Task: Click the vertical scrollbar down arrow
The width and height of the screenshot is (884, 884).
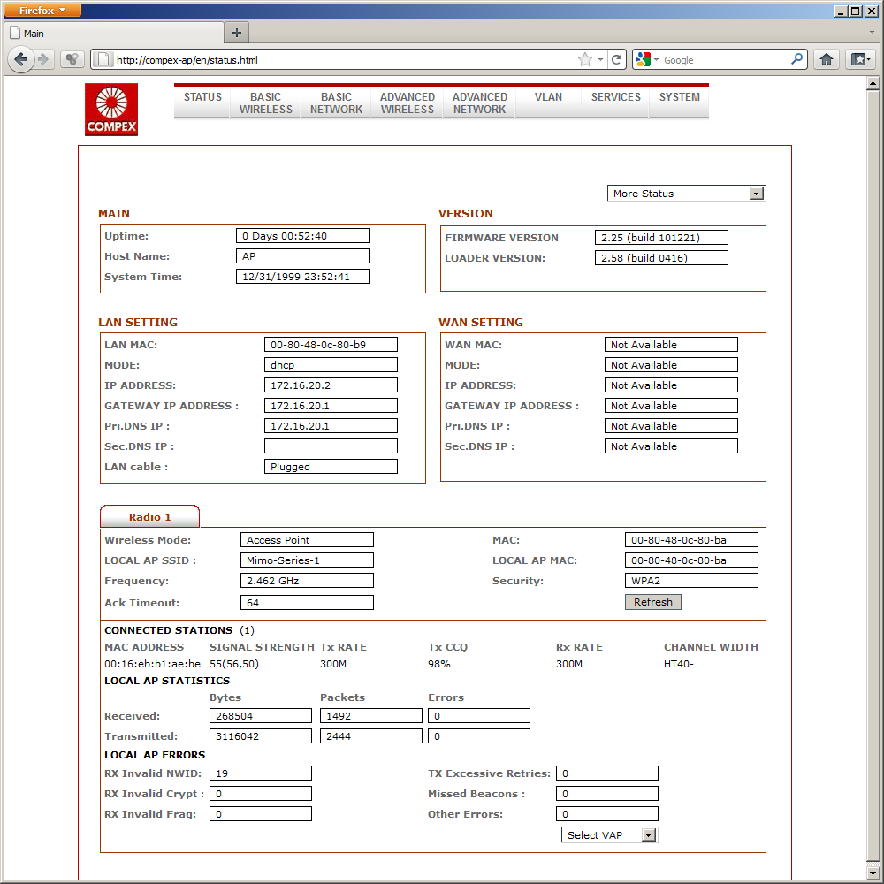Action: click(873, 872)
